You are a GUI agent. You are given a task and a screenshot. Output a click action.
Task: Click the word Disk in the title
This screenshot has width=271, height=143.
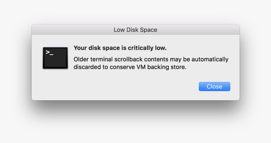(x=132, y=30)
